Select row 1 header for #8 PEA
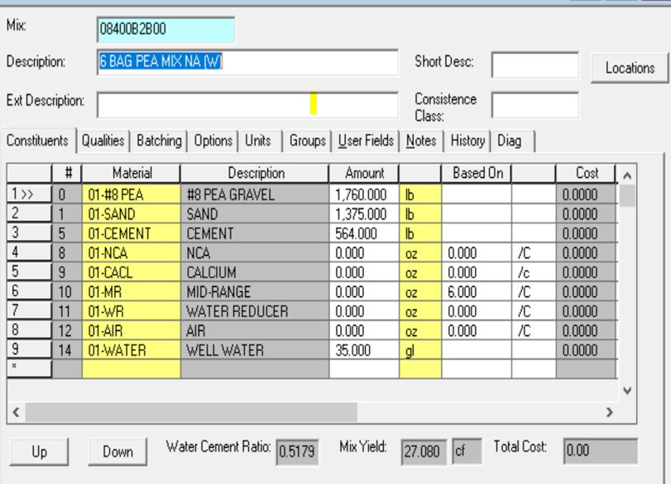 click(x=29, y=195)
